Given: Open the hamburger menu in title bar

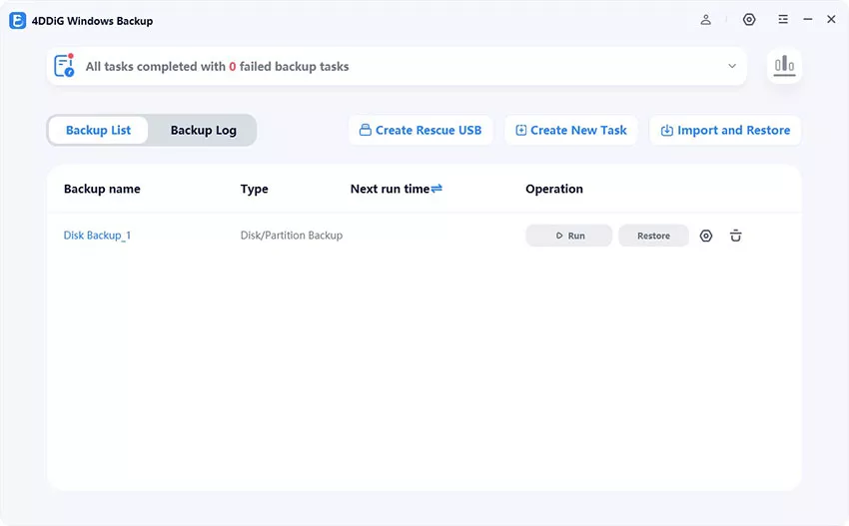Looking at the screenshot, I should coord(783,20).
